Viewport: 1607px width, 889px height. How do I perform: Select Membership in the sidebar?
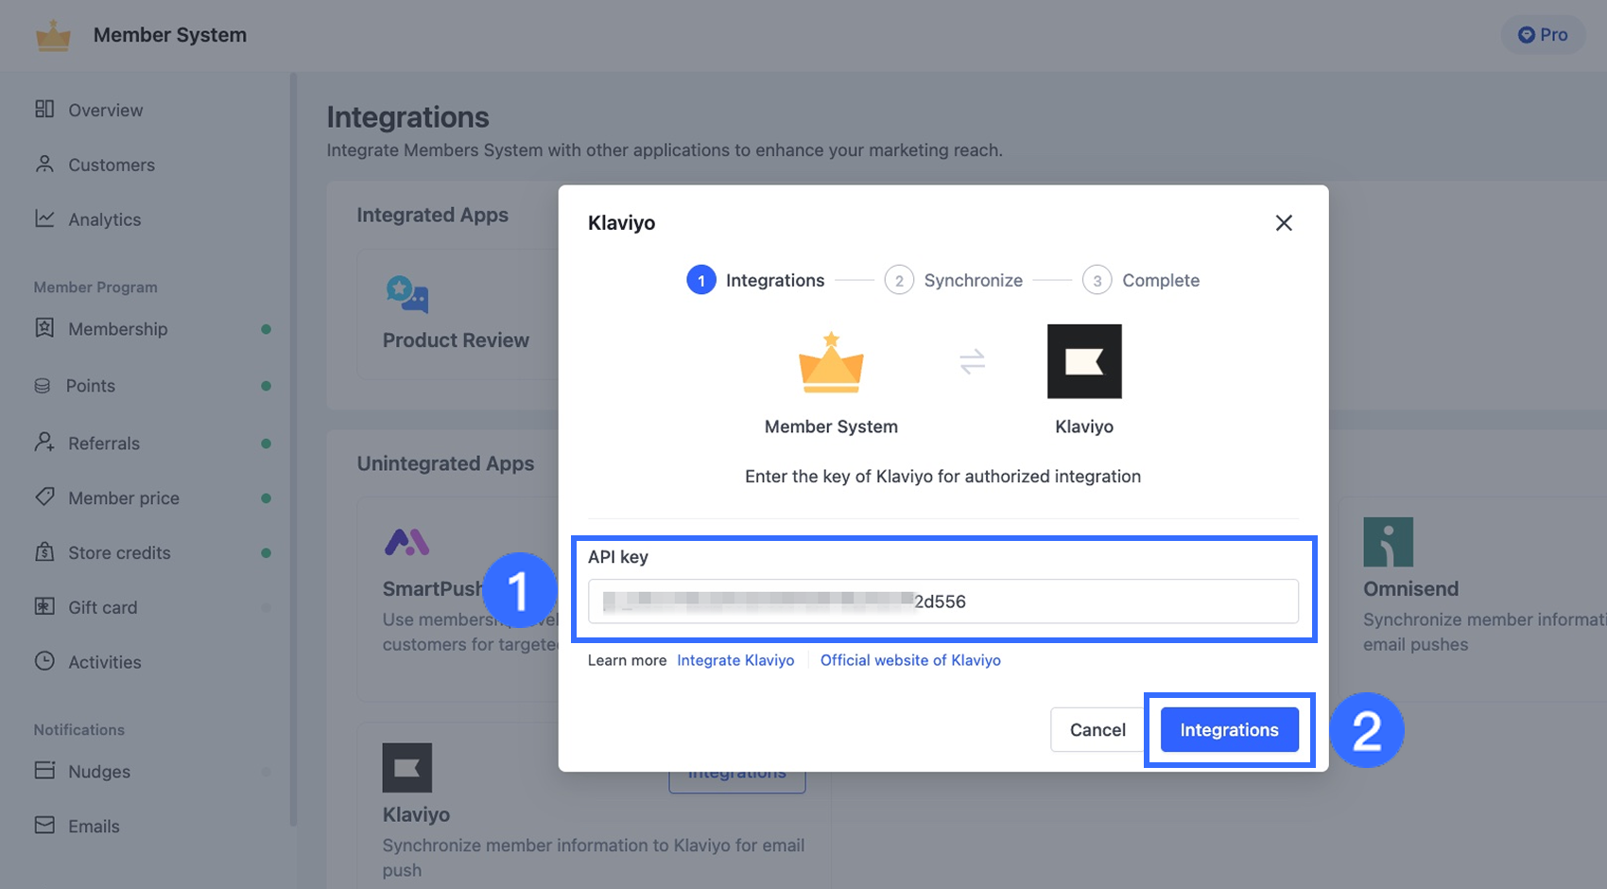point(117,329)
